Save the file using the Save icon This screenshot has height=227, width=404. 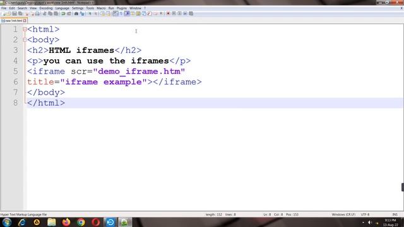15,13
